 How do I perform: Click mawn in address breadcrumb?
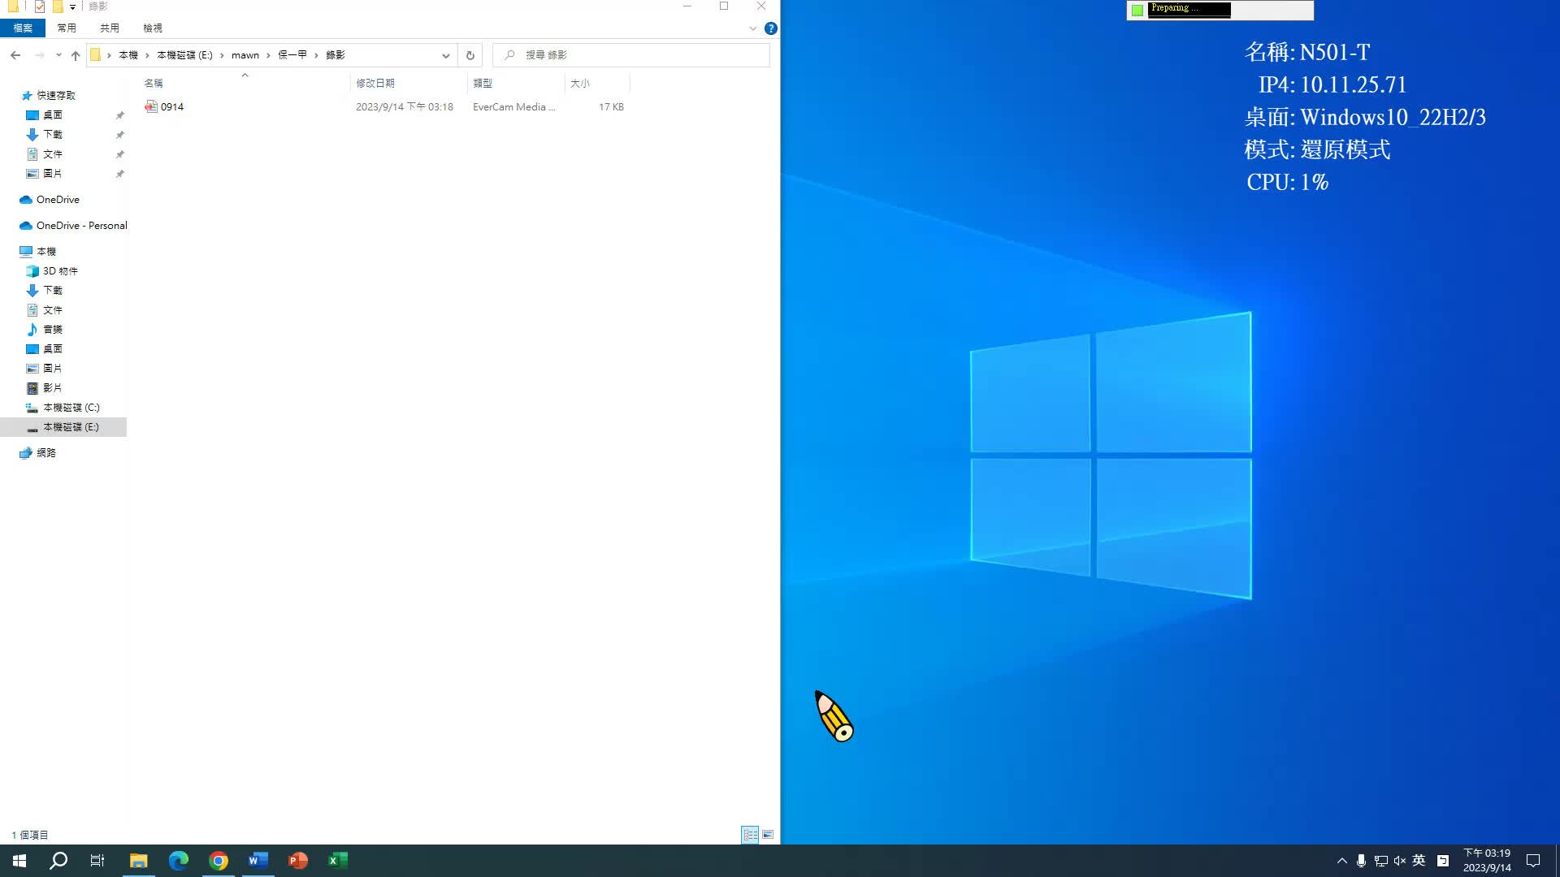(x=245, y=55)
